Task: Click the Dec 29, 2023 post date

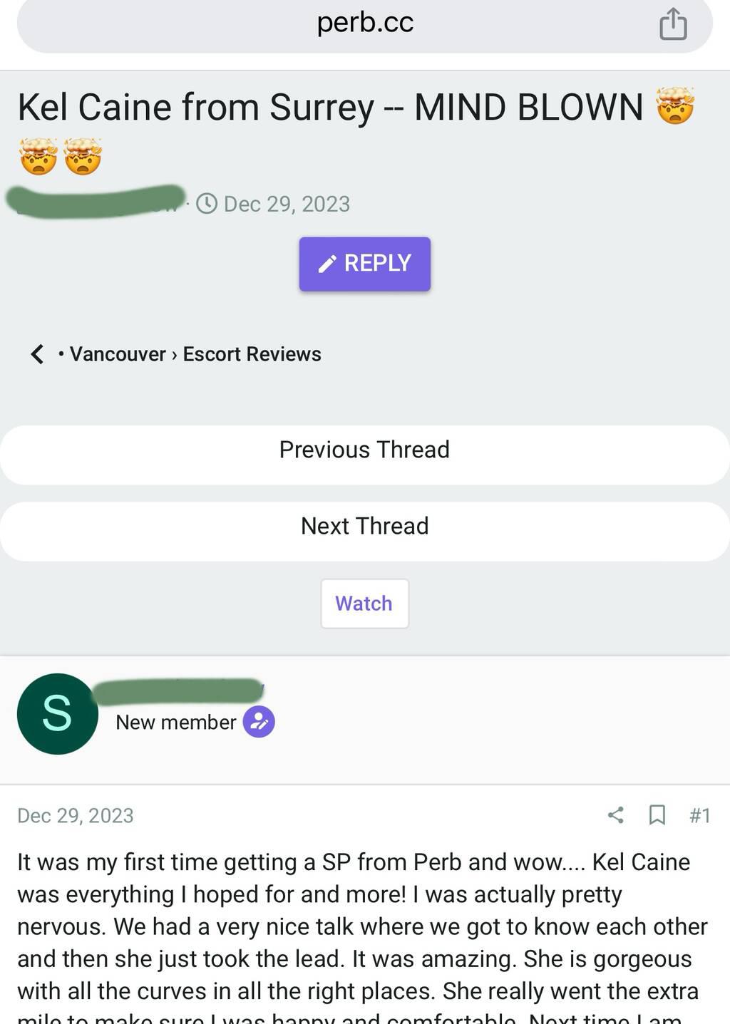Action: click(76, 815)
